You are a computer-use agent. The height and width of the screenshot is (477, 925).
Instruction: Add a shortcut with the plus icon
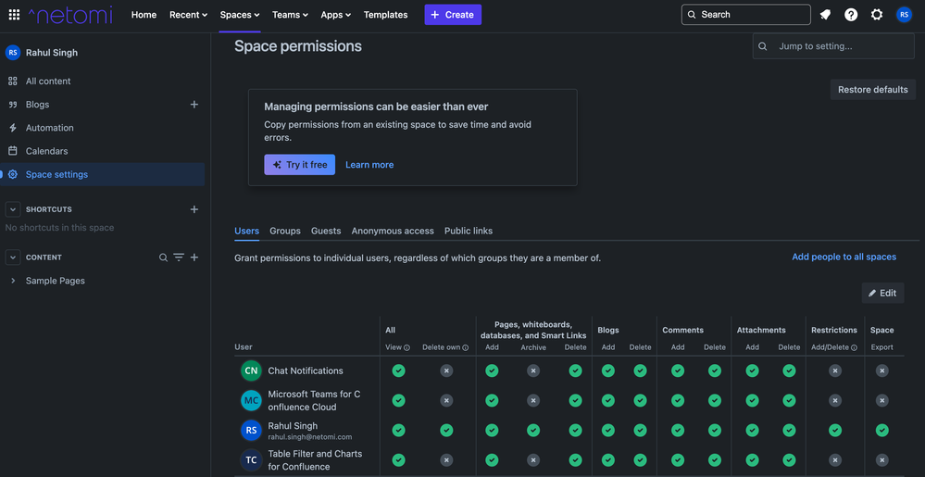tap(194, 209)
